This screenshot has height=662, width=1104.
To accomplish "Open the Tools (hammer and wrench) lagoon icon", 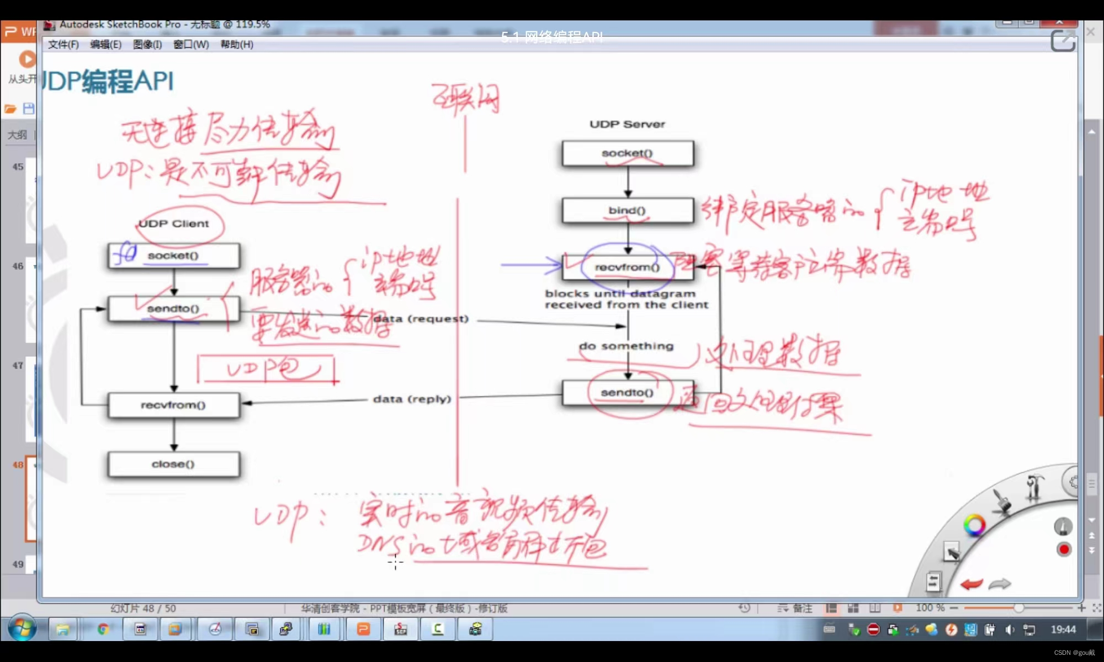I will (x=1034, y=486).
